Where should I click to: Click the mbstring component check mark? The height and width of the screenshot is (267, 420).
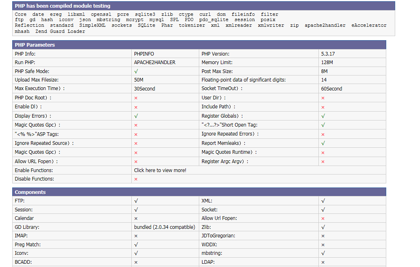[x=323, y=253]
